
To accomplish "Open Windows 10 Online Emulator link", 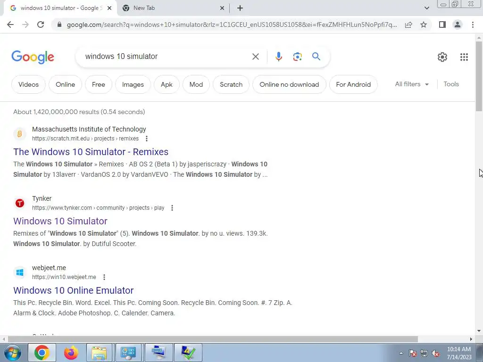I will (x=73, y=290).
